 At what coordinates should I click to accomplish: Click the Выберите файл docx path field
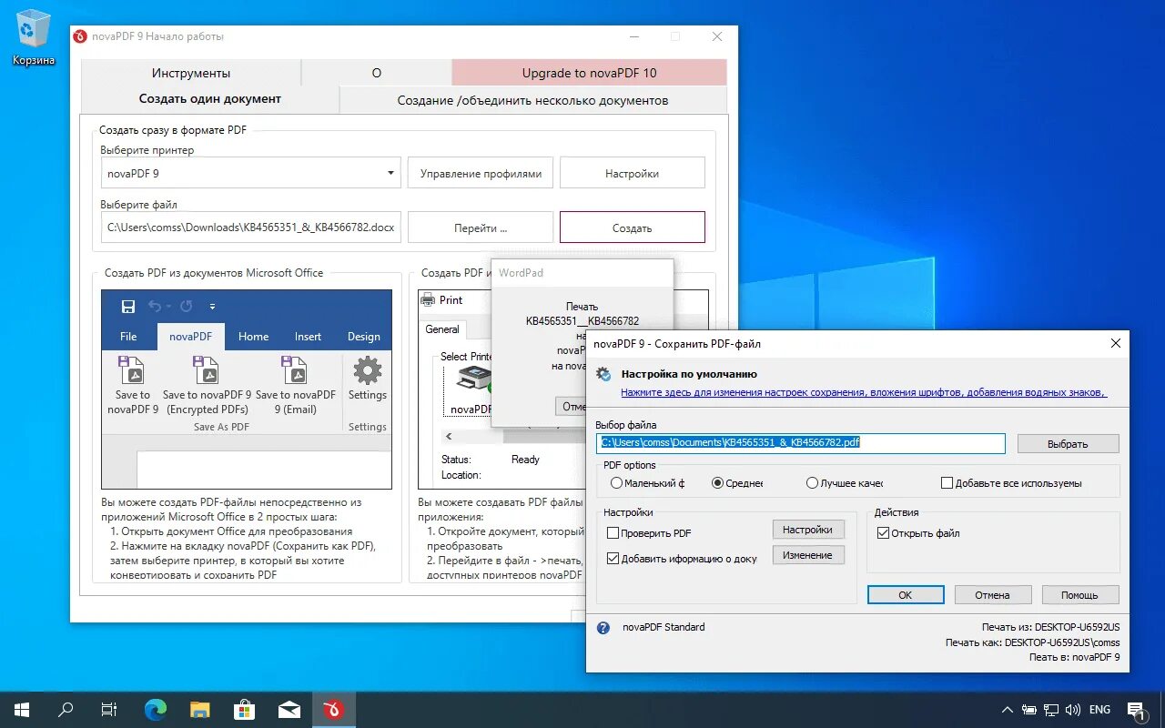250,227
